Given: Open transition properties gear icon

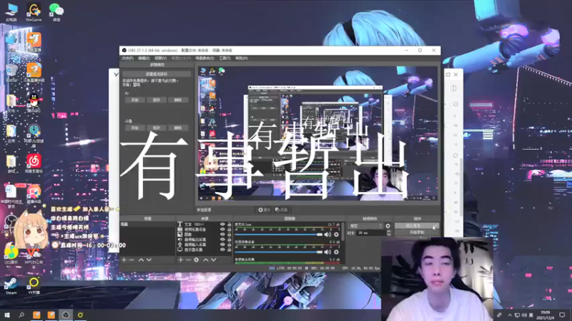Looking at the screenshot, I should pyautogui.click(x=388, y=226).
